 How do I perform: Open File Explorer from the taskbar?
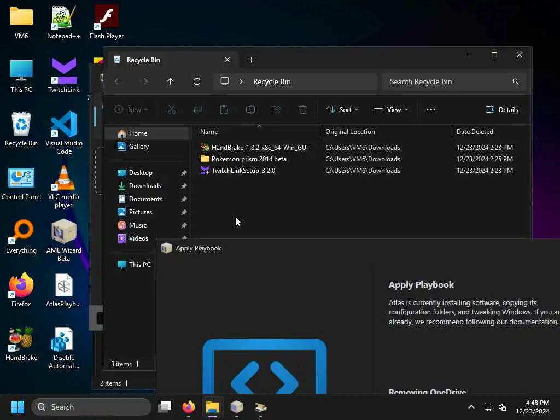click(213, 407)
